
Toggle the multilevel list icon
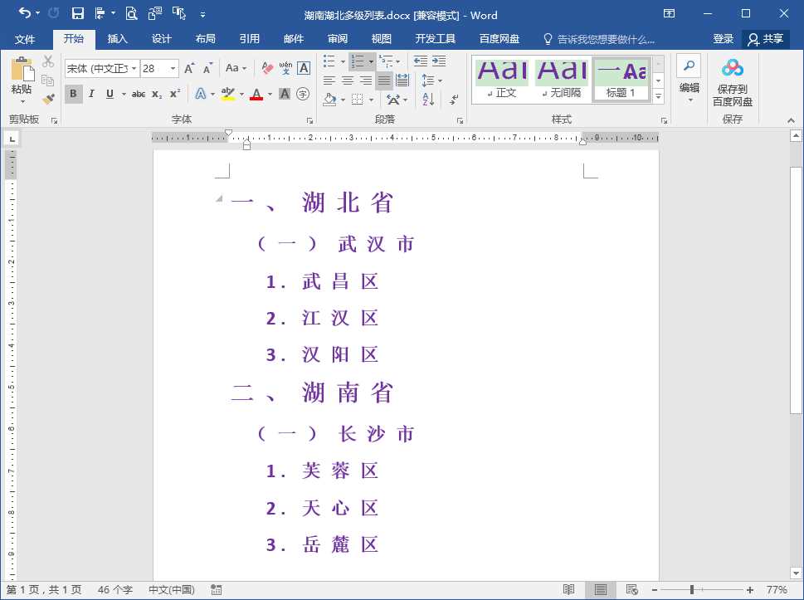[386, 61]
